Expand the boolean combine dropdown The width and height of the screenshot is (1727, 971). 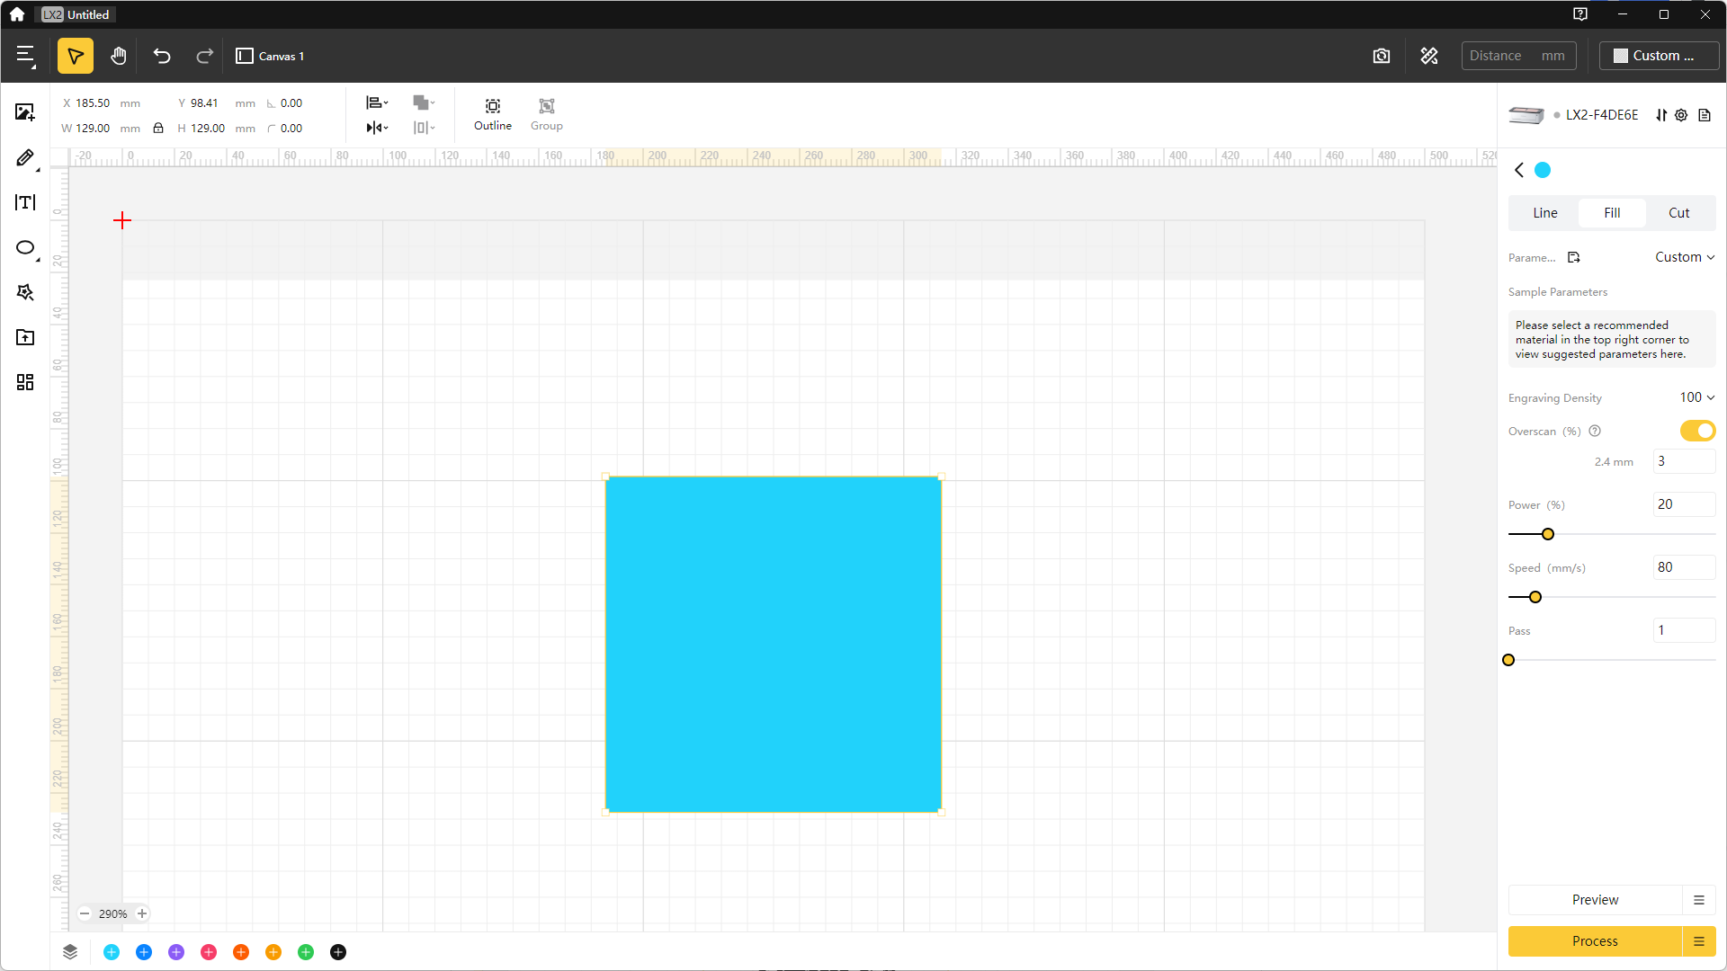coord(424,102)
